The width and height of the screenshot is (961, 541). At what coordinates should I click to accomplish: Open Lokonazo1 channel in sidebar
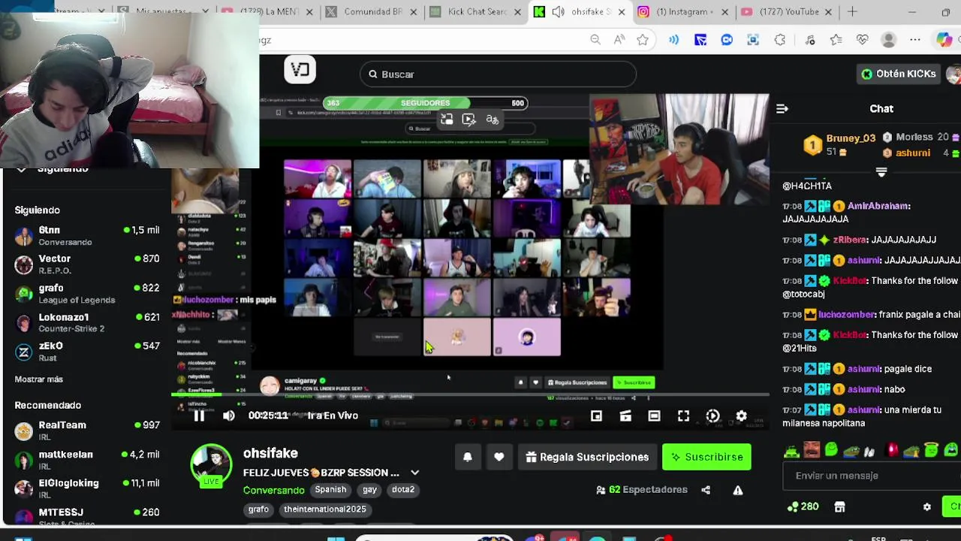[x=87, y=322]
